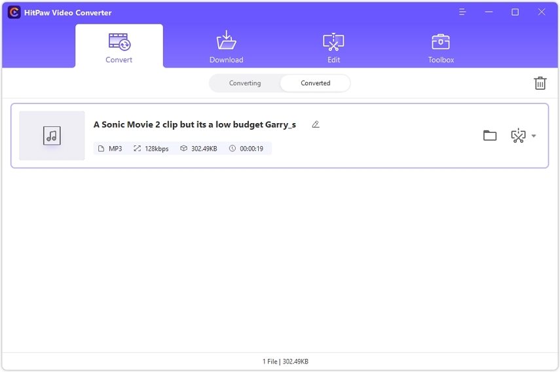560x372 pixels.
Task: Minimize the HitPaw window
Action: click(x=489, y=12)
